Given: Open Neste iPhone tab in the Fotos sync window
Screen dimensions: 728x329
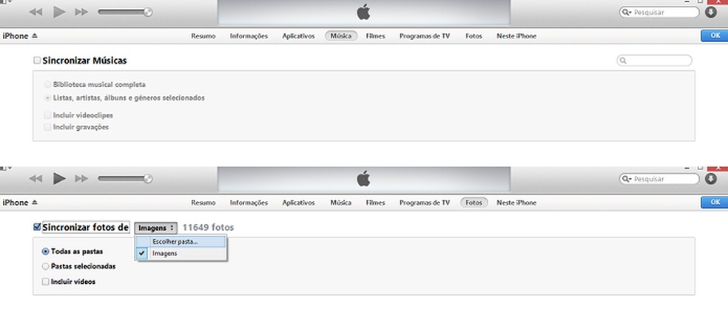Looking at the screenshot, I should [516, 203].
